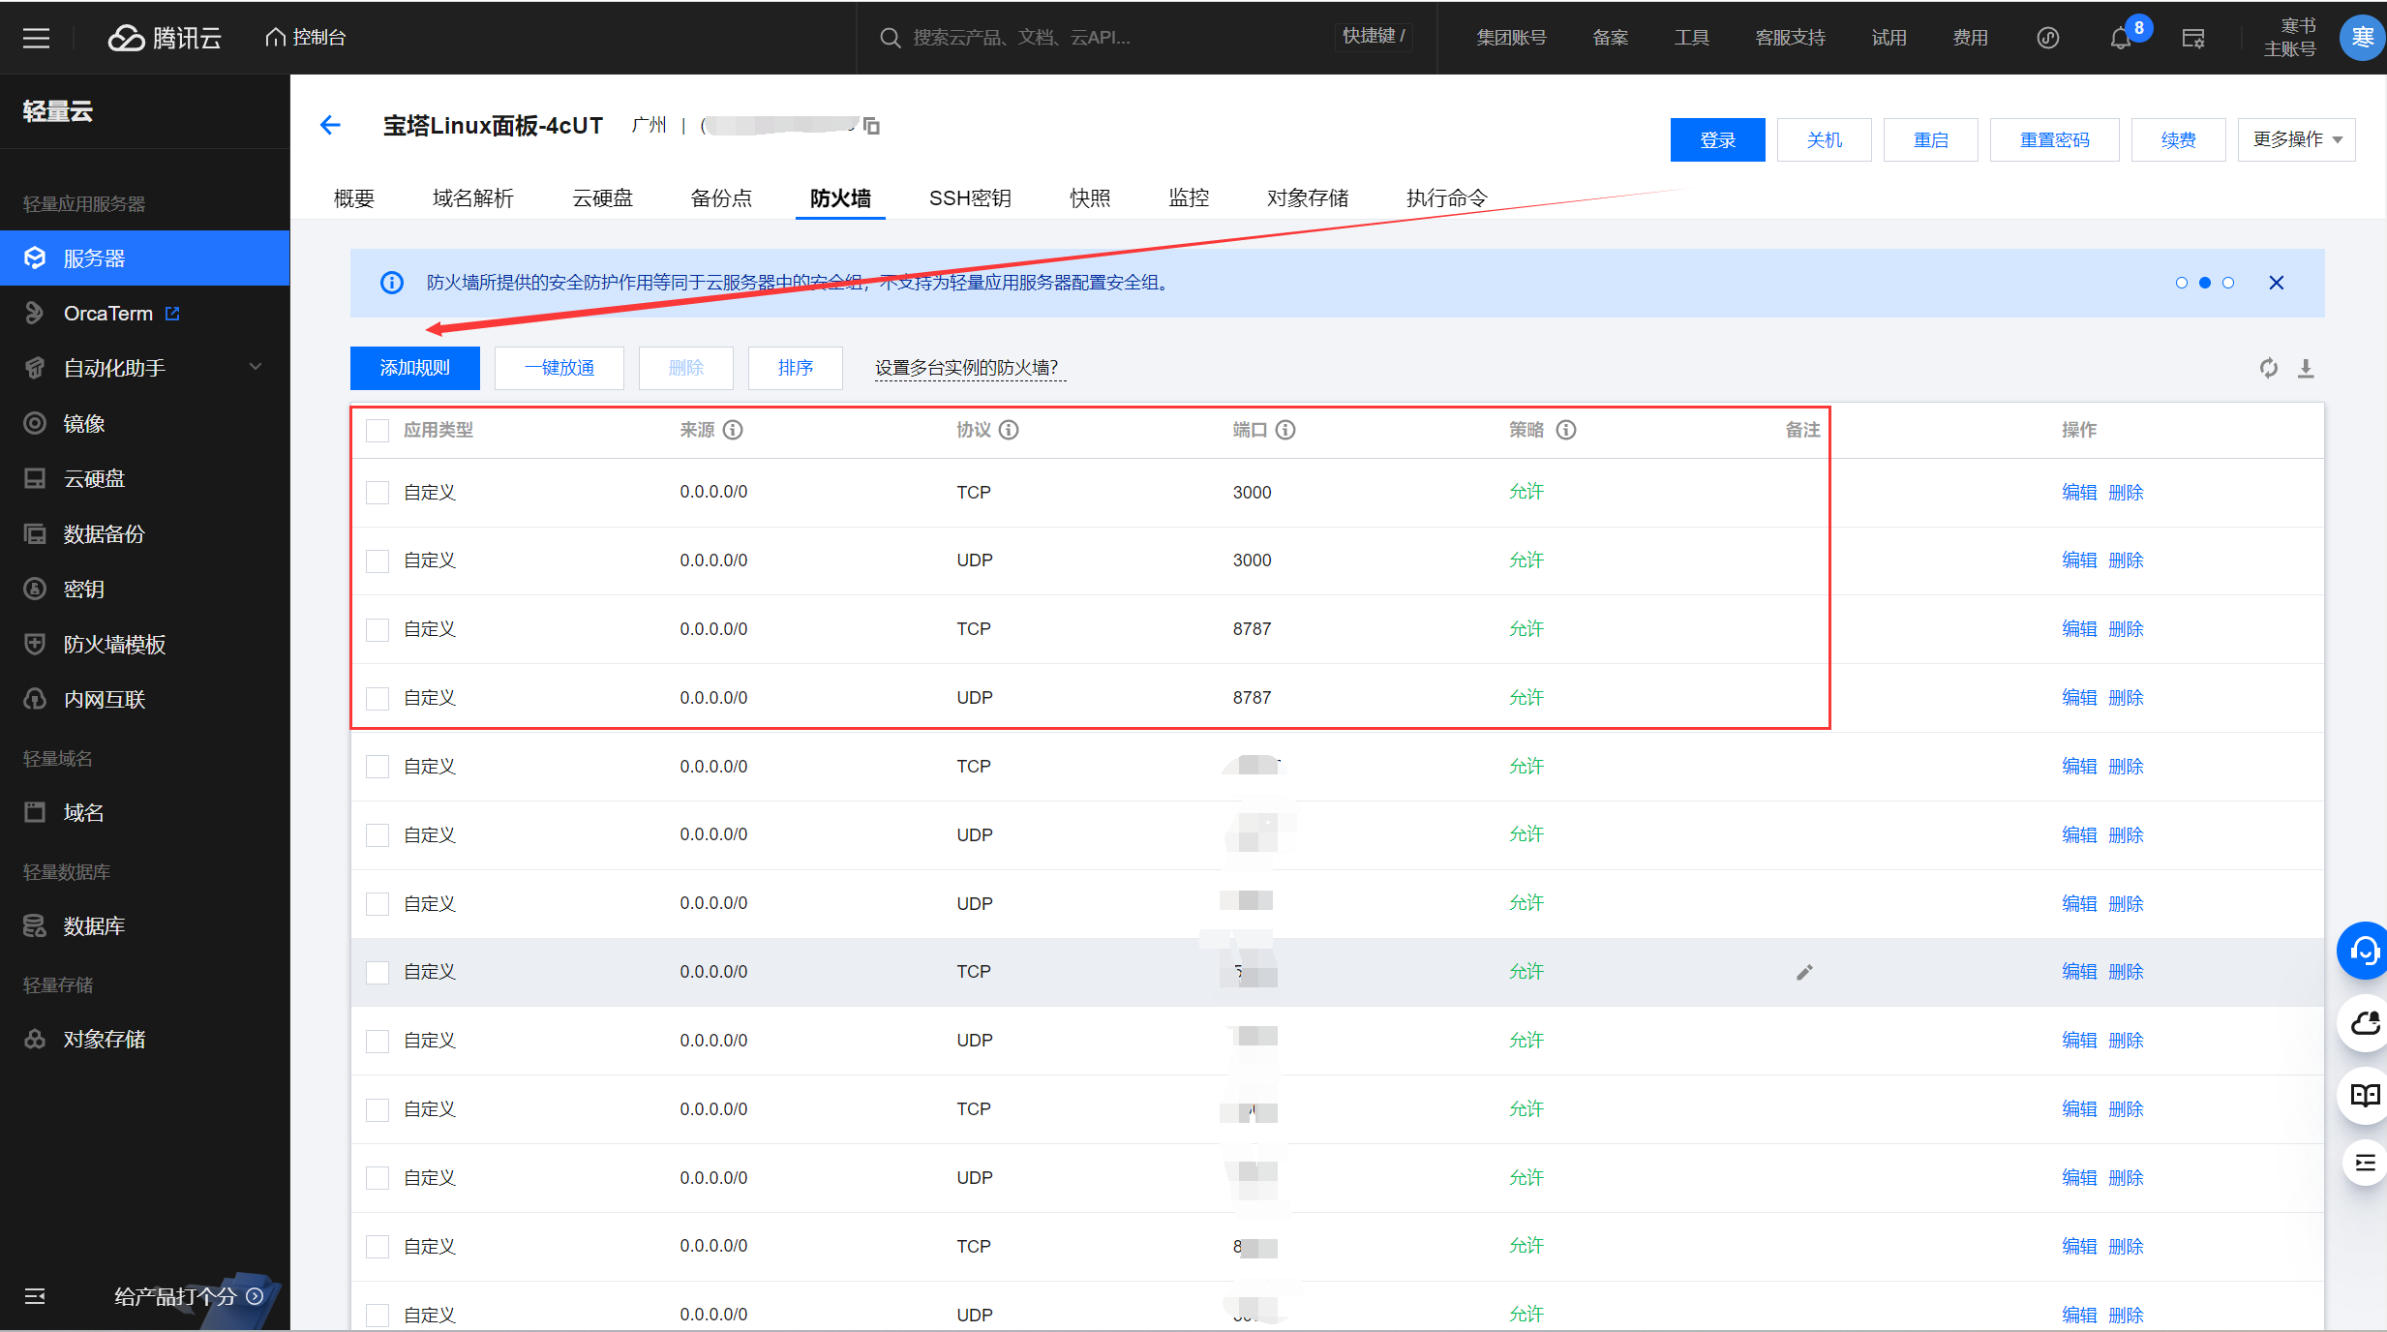The image size is (2387, 1332).
Task: Click the 端口 info icon
Action: 1285,430
